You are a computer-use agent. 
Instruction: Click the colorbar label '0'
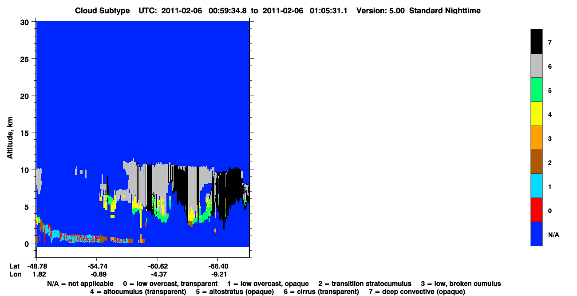click(550, 210)
